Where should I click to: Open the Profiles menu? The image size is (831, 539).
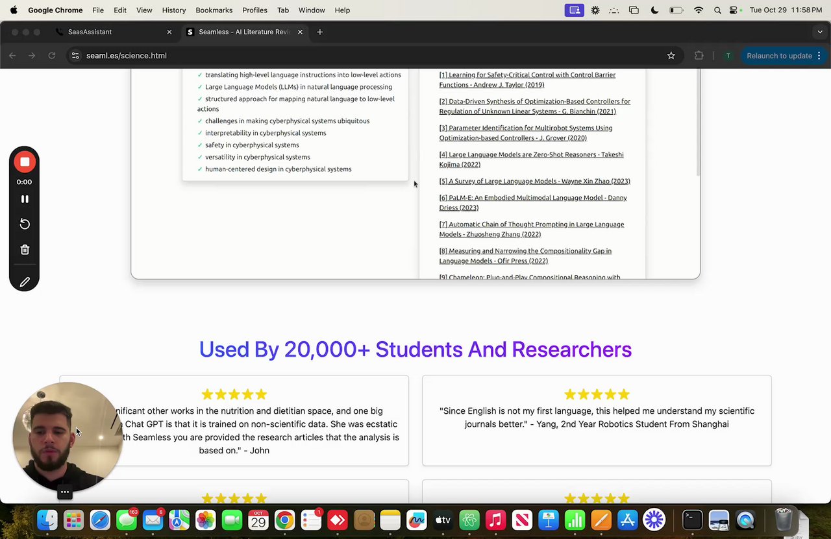click(254, 10)
